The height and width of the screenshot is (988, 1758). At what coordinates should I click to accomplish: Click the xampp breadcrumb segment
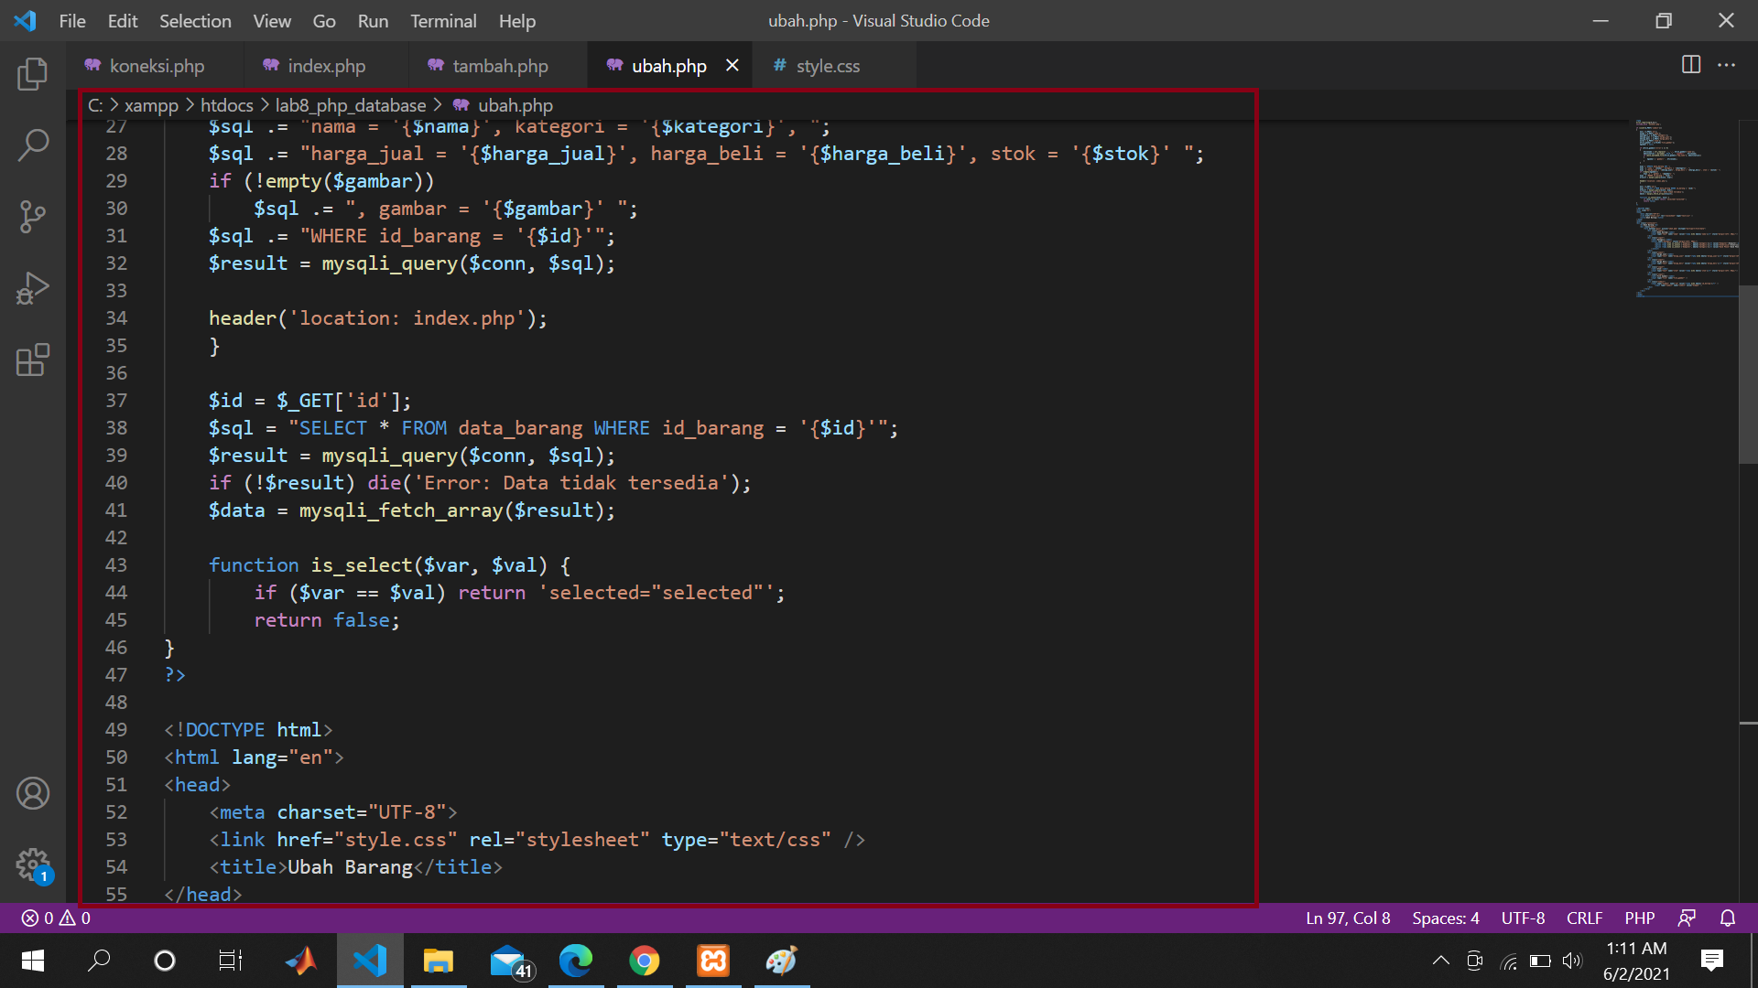pyautogui.click(x=151, y=105)
